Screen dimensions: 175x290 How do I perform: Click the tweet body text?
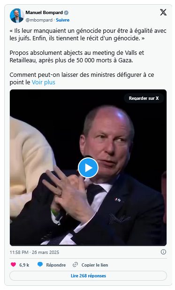click(88, 56)
